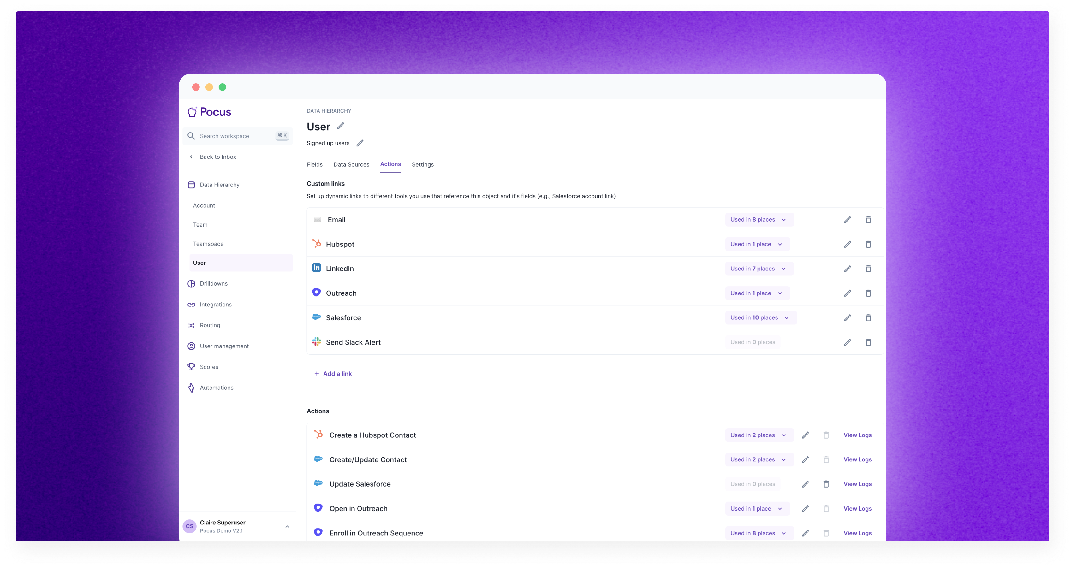
Task: Expand Open in Outreach usage dropdown
Action: point(757,509)
